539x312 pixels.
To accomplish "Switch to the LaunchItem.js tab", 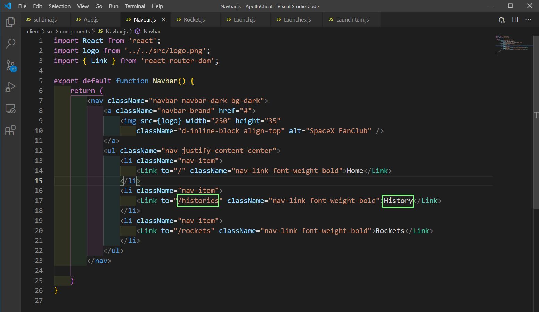I will [x=352, y=20].
